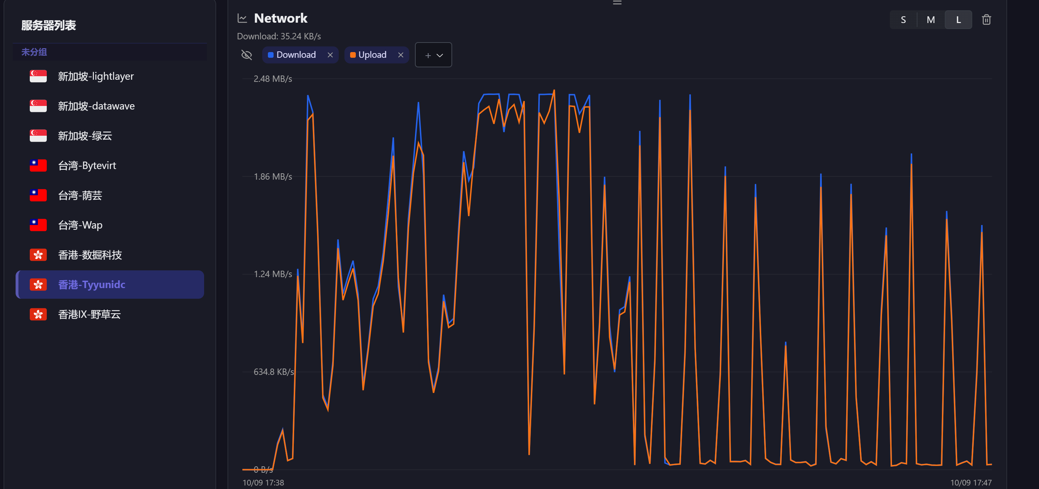Click the Download: 35.24 KB/s readout
The image size is (1039, 489).
point(279,36)
